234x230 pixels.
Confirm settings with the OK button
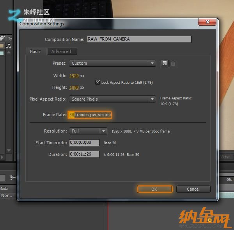pyautogui.click(x=154, y=189)
